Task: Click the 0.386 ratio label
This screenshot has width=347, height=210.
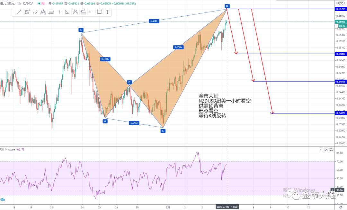Action: [x=105, y=59]
